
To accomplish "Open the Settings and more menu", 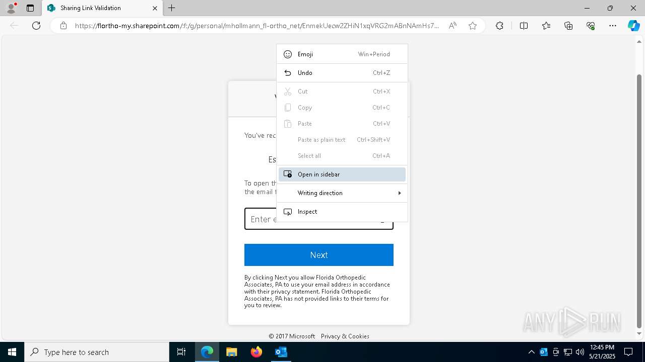I will (613, 26).
